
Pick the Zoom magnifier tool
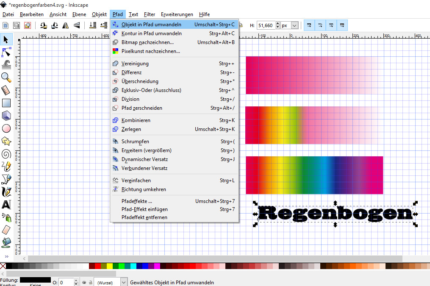tap(6, 77)
